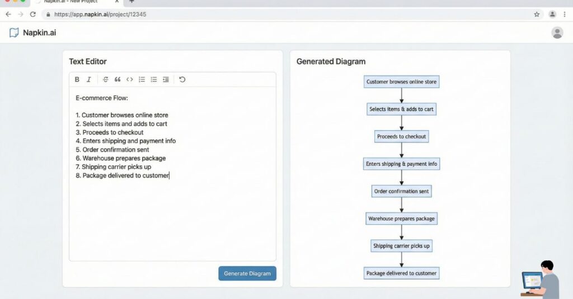Insert a code block using the toolbar
The width and height of the screenshot is (573, 299).
(x=129, y=79)
